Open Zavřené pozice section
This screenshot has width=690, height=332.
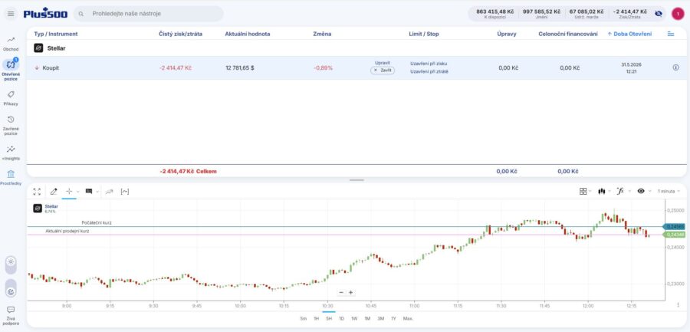(11, 125)
